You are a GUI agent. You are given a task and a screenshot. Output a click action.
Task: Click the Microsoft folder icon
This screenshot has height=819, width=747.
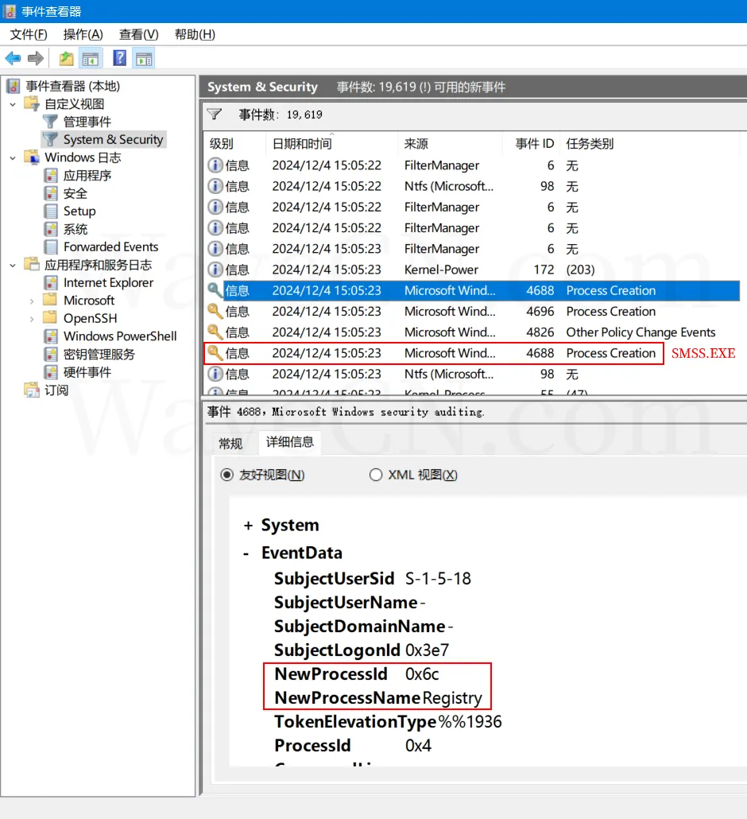[x=50, y=300]
